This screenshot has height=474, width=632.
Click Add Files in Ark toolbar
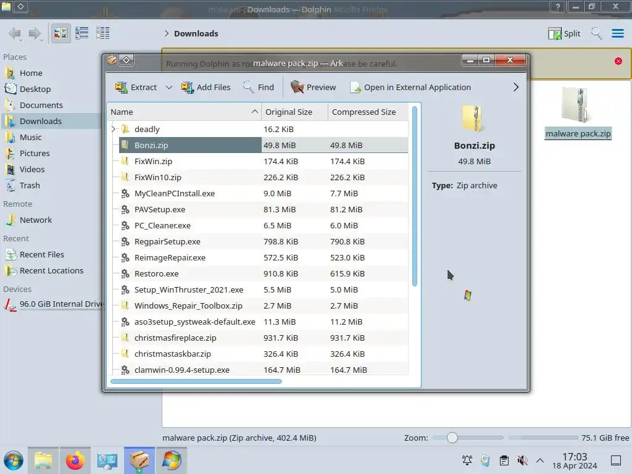coord(206,87)
